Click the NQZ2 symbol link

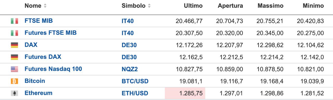pyautogui.click(x=129, y=69)
